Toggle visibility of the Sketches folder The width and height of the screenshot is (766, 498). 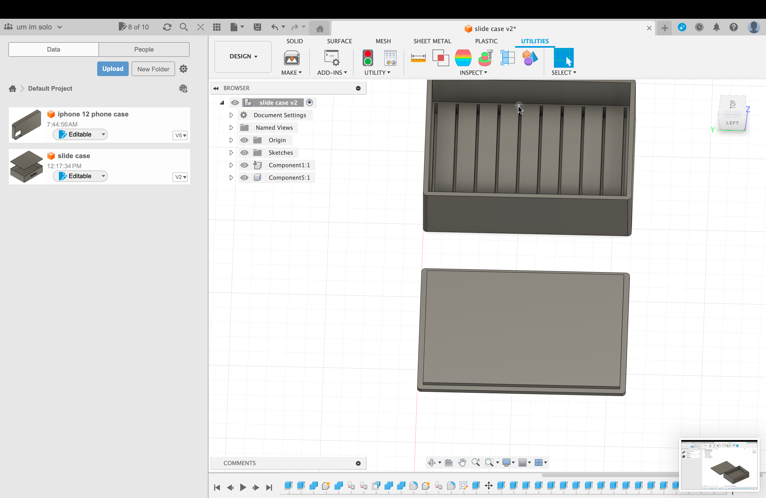click(x=245, y=152)
